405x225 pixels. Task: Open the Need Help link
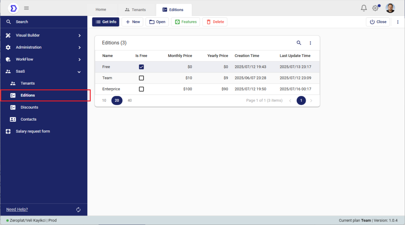[17, 210]
